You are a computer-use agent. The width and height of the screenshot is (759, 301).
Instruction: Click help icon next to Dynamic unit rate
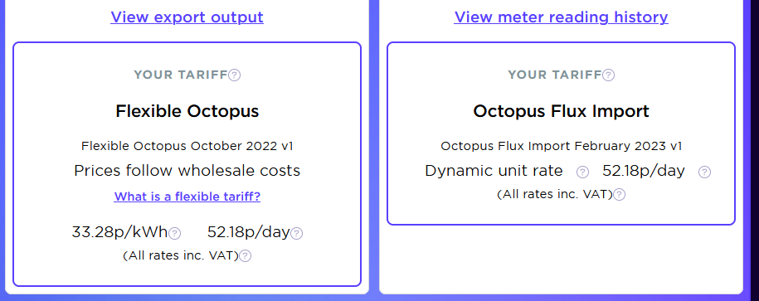[x=583, y=172]
